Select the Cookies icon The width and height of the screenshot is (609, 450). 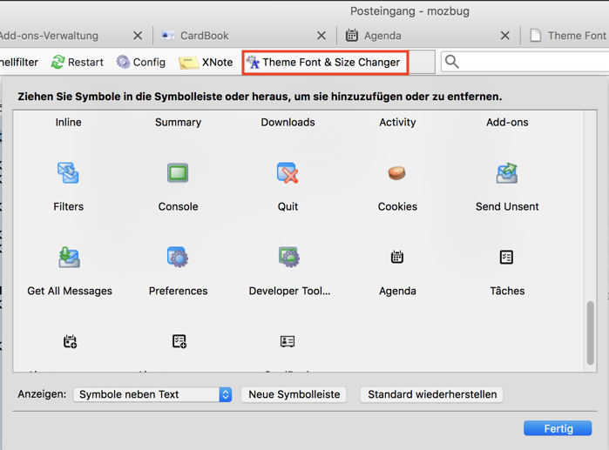pyautogui.click(x=397, y=173)
